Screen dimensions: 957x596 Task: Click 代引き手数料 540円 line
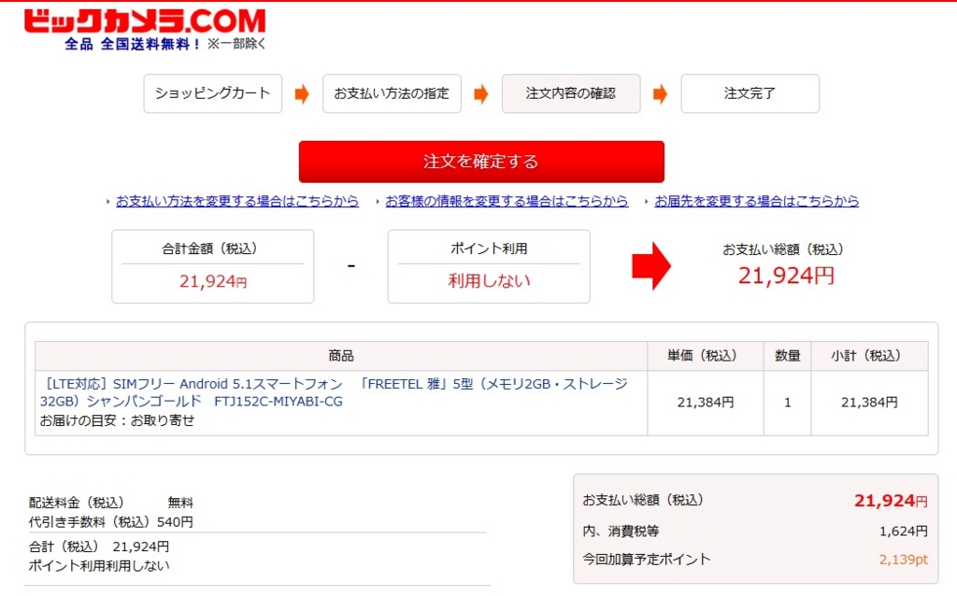tap(111, 522)
